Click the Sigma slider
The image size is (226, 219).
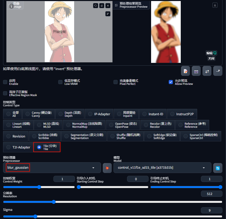pyautogui.click(x=112, y=216)
